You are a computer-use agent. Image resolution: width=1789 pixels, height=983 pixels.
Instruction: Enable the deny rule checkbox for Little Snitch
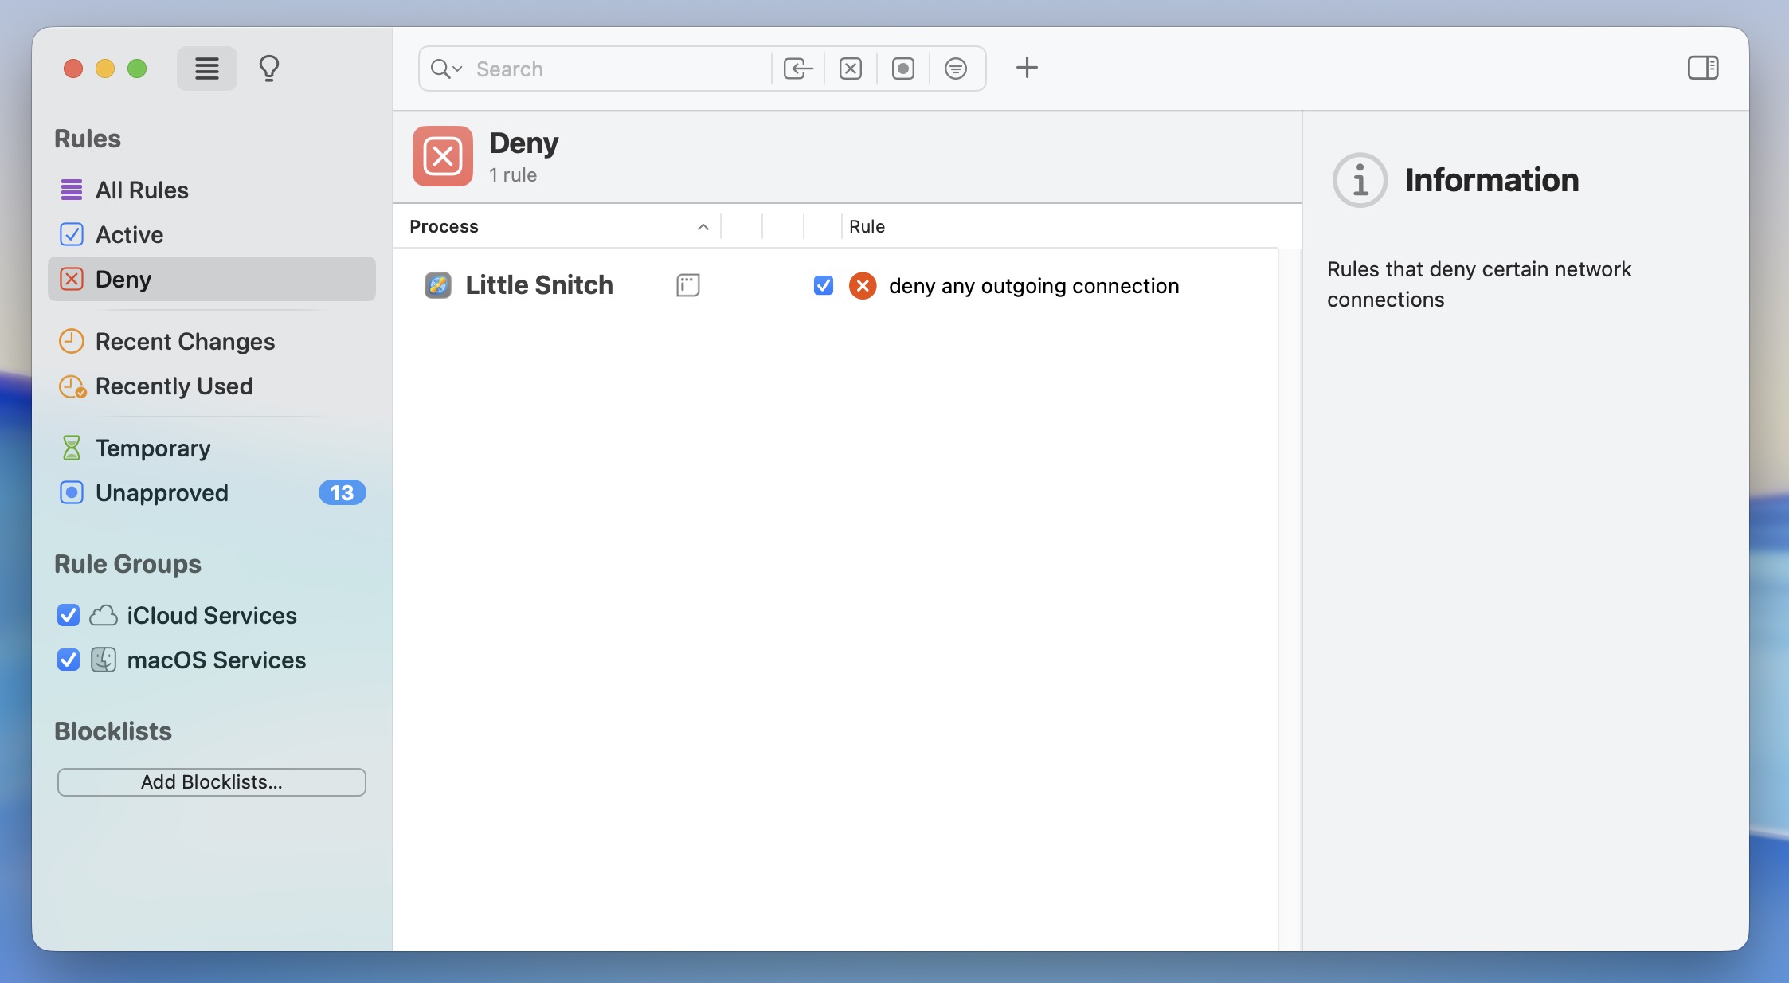tap(823, 285)
